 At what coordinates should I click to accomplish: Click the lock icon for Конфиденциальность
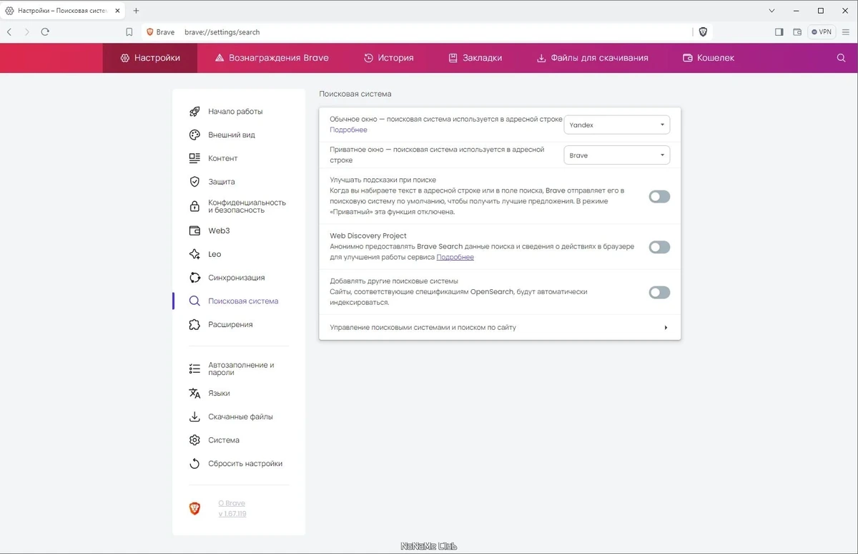click(x=194, y=206)
